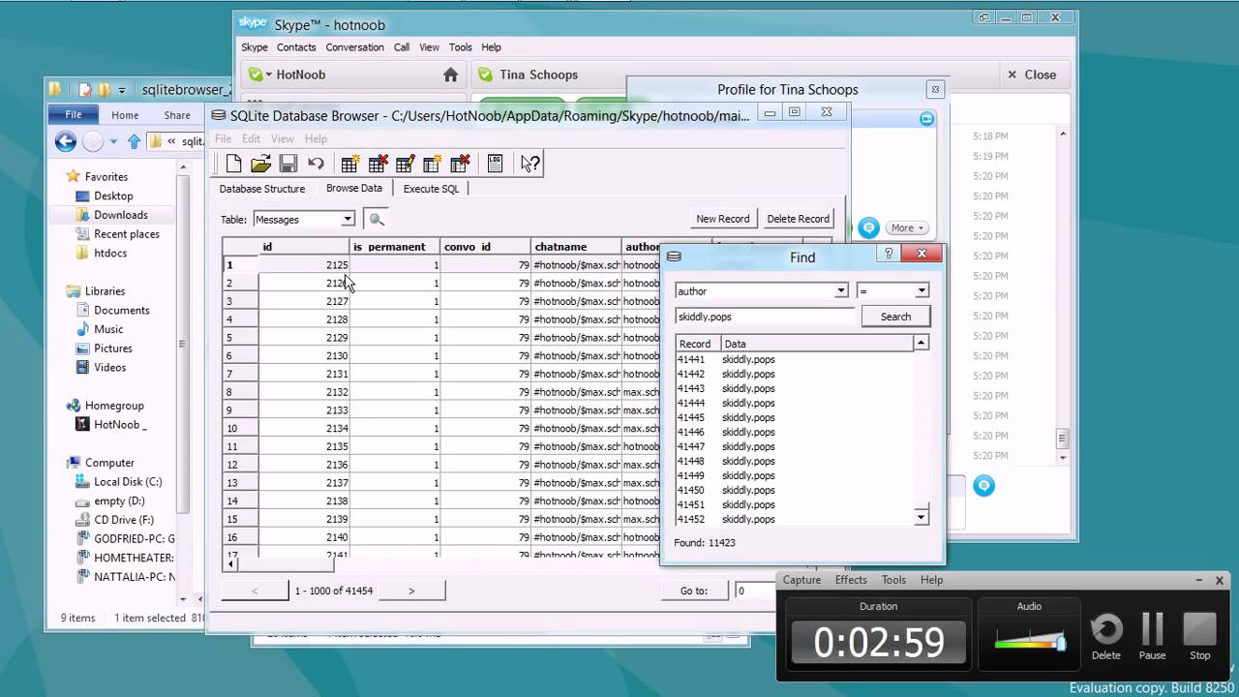1239x697 pixels.
Task: Click blue video icon on Skype profile header
Action: pos(926,118)
